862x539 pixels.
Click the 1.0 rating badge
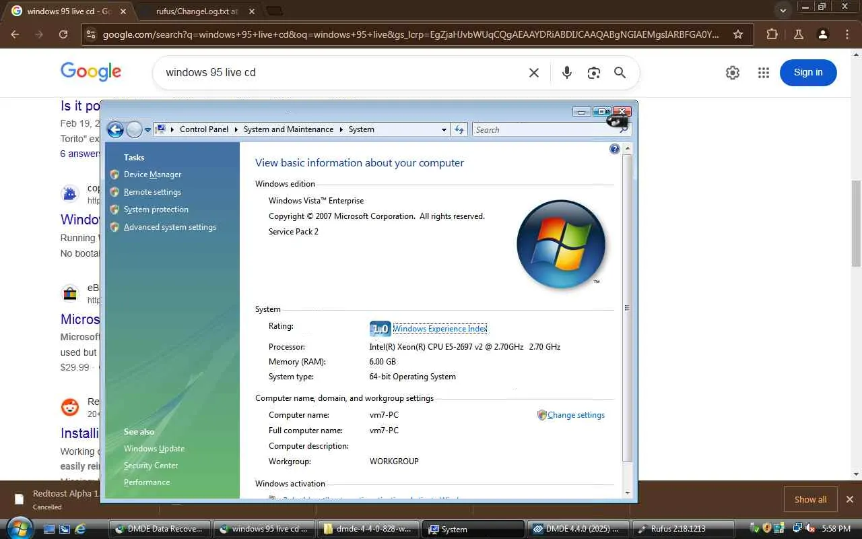(380, 329)
